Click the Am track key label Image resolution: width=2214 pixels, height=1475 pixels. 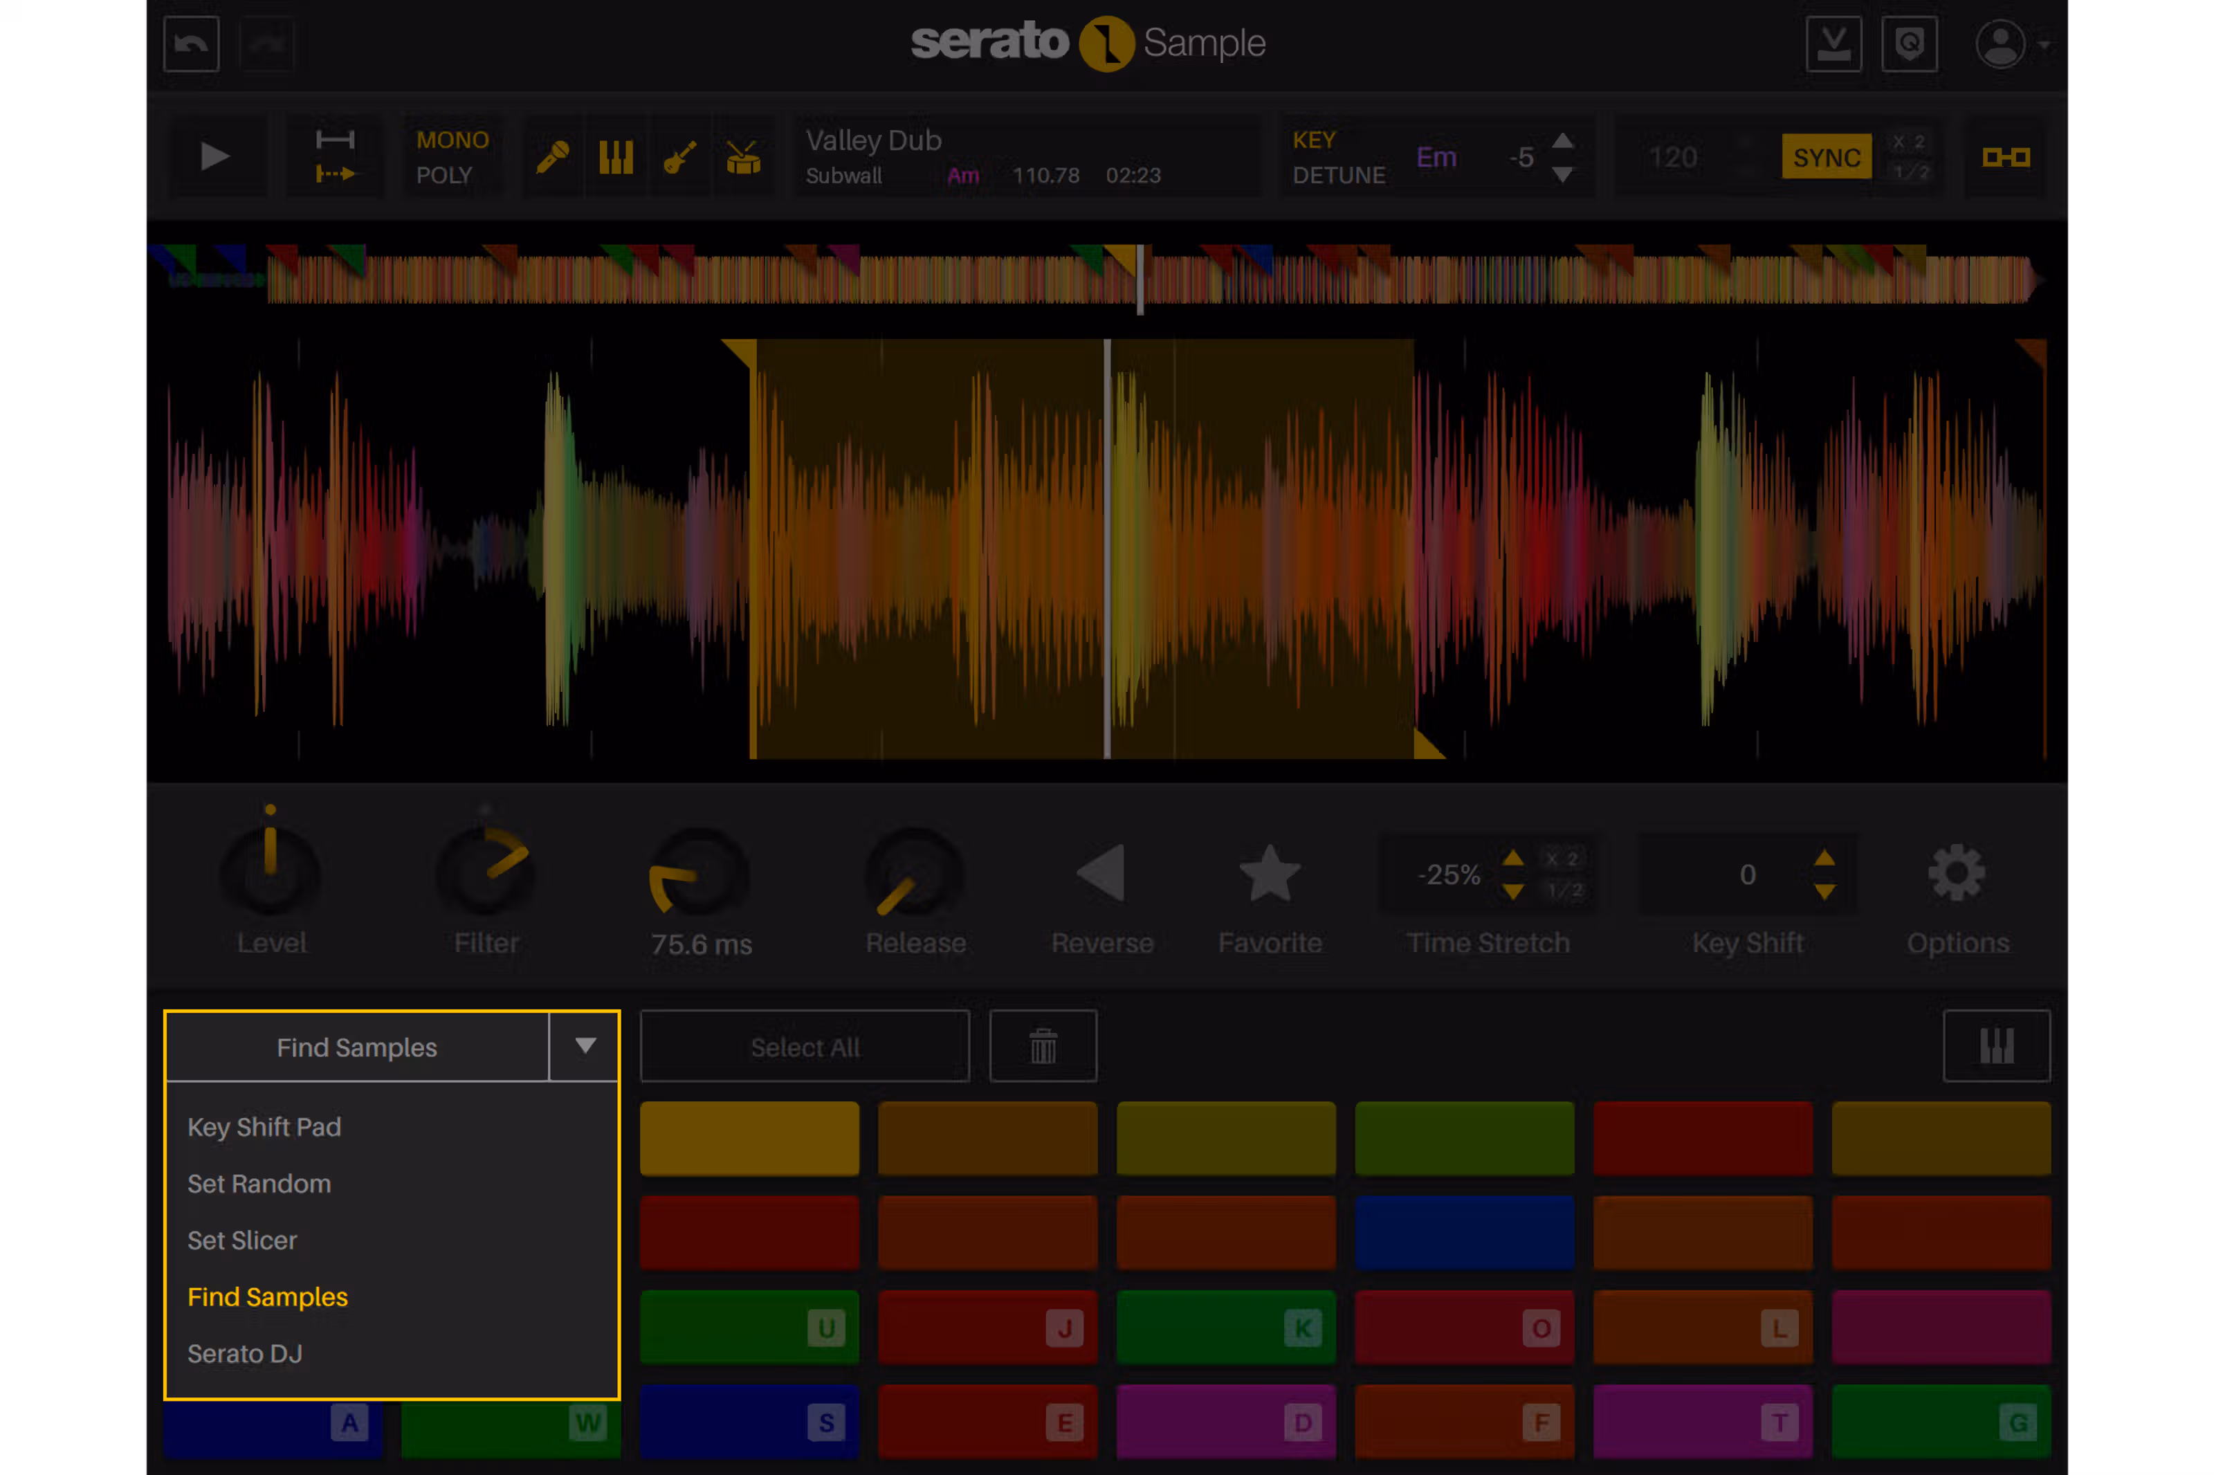click(x=963, y=176)
